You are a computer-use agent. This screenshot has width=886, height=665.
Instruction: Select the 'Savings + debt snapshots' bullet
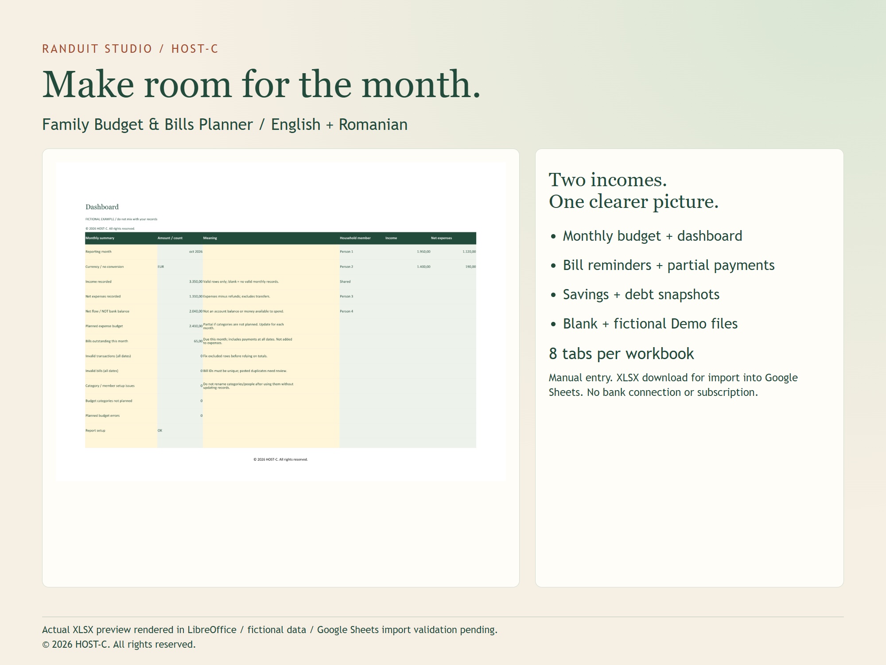641,294
